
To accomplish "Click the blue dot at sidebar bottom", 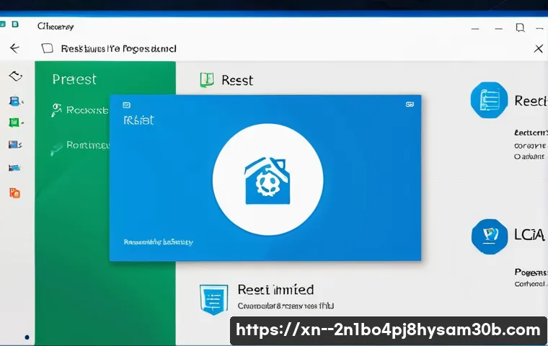I will coord(27,337).
